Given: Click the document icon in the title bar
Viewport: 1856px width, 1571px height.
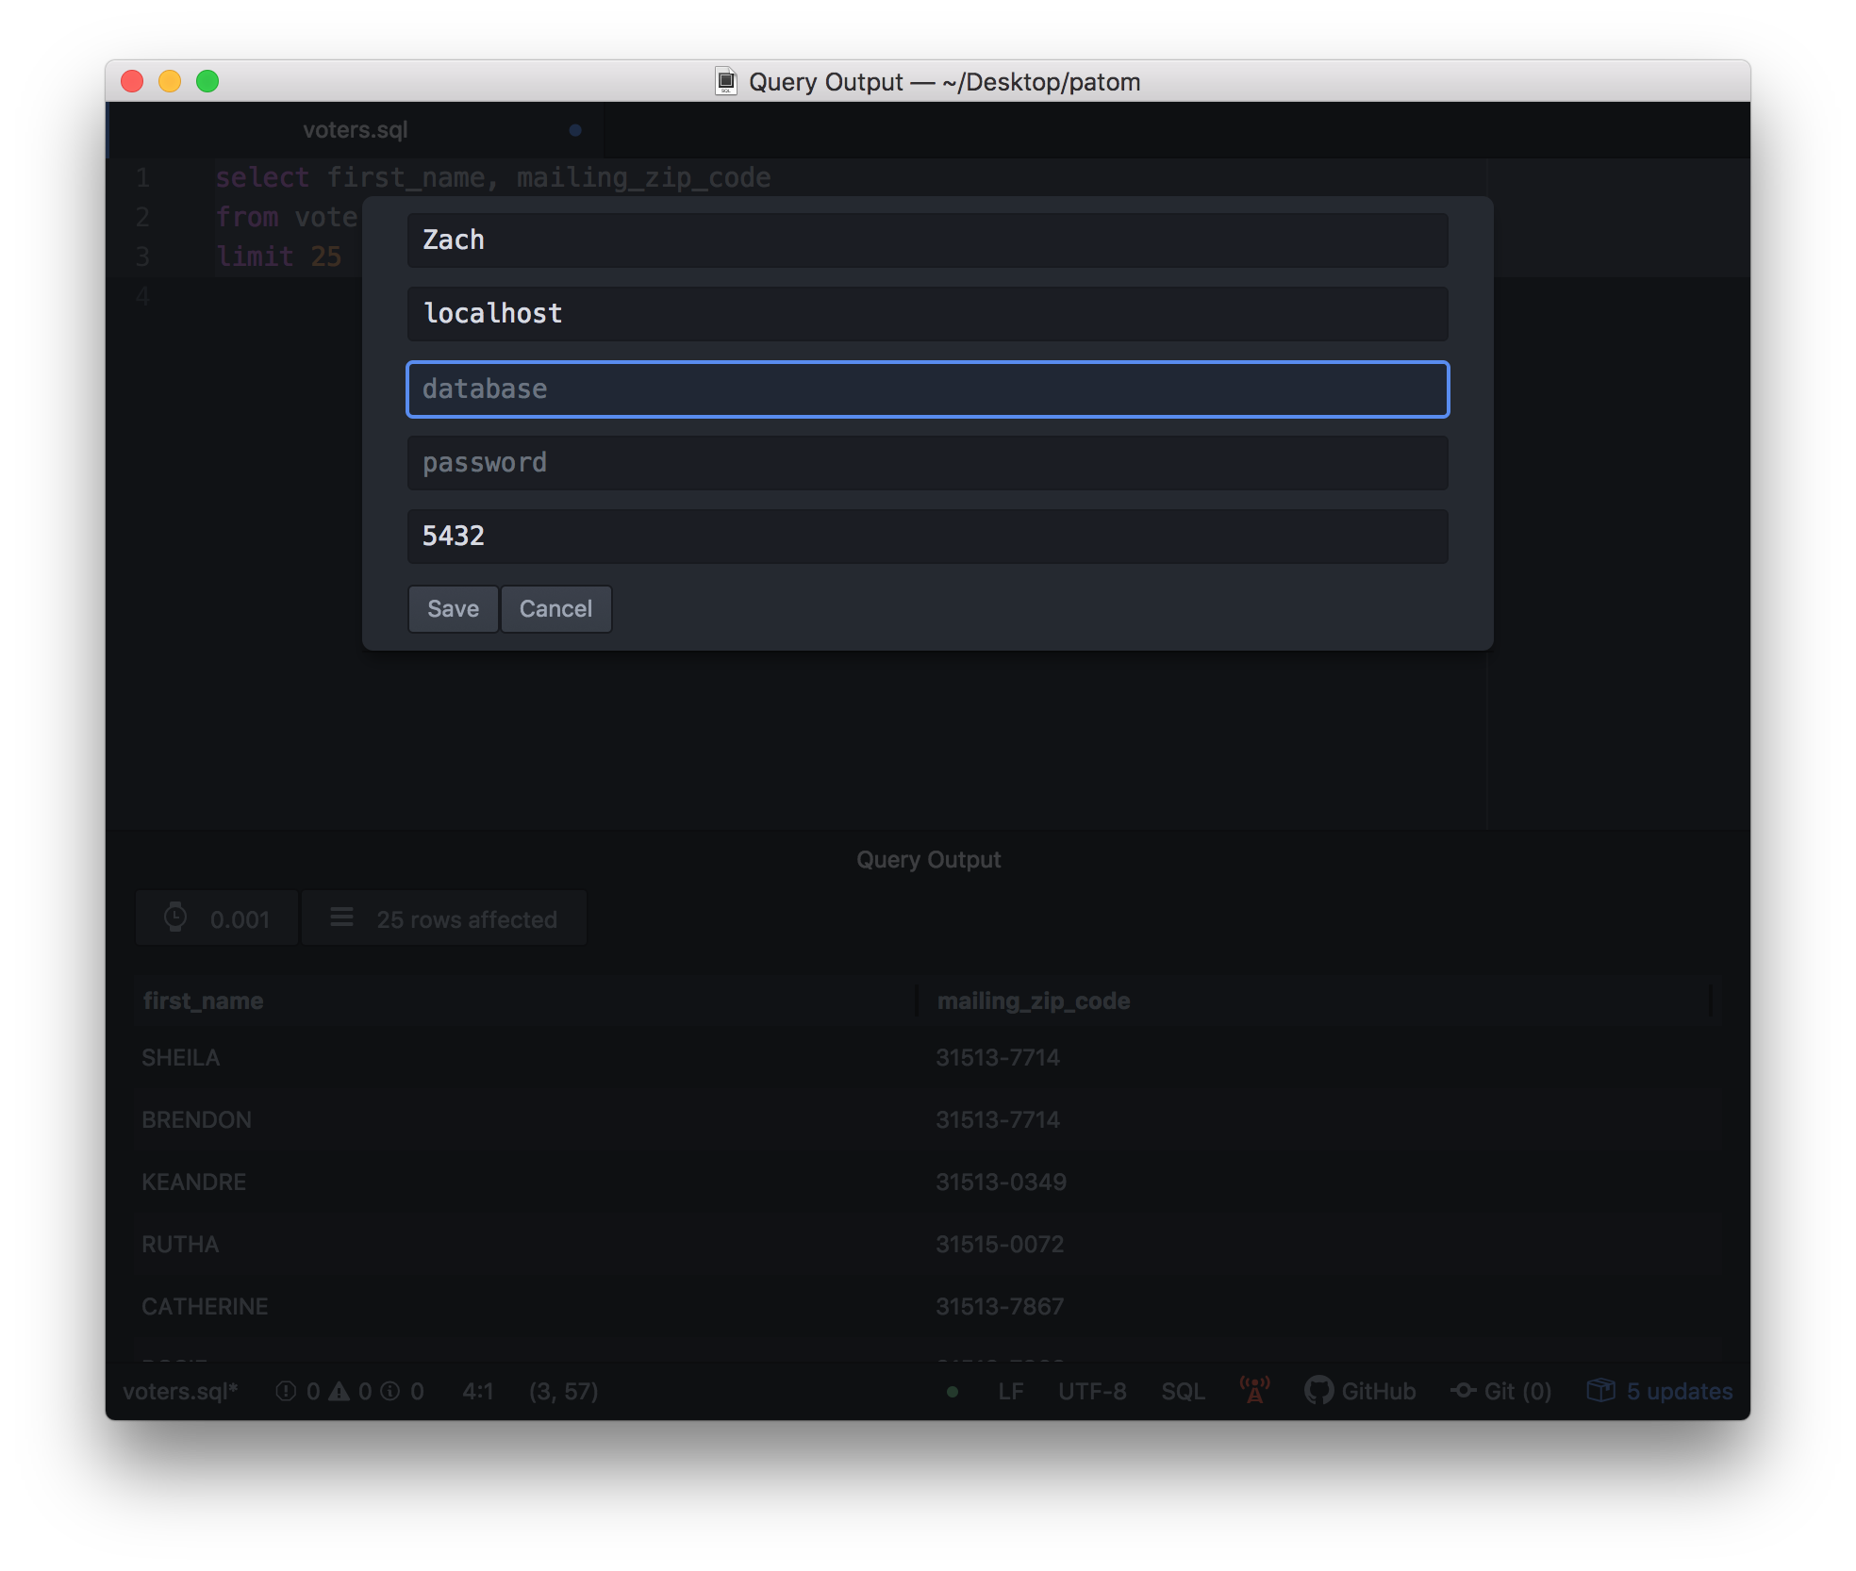Looking at the screenshot, I should (x=725, y=81).
